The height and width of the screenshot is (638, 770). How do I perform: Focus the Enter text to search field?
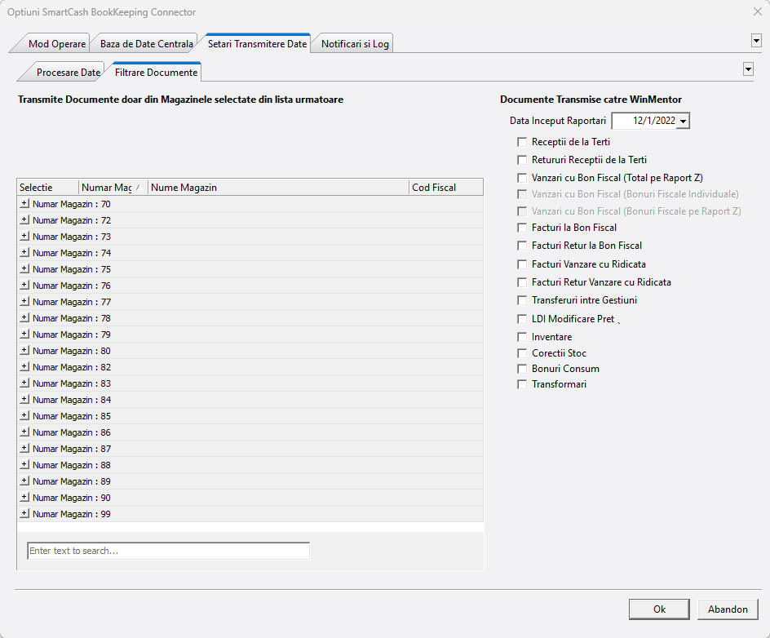coord(168,551)
